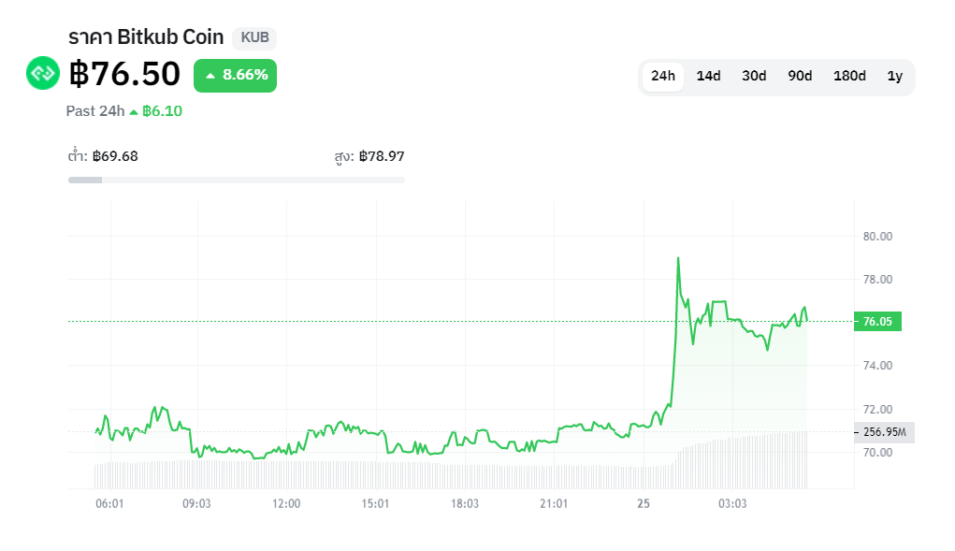Click the price spike peak on the chart
This screenshot has width=955, height=551.
pos(678,259)
